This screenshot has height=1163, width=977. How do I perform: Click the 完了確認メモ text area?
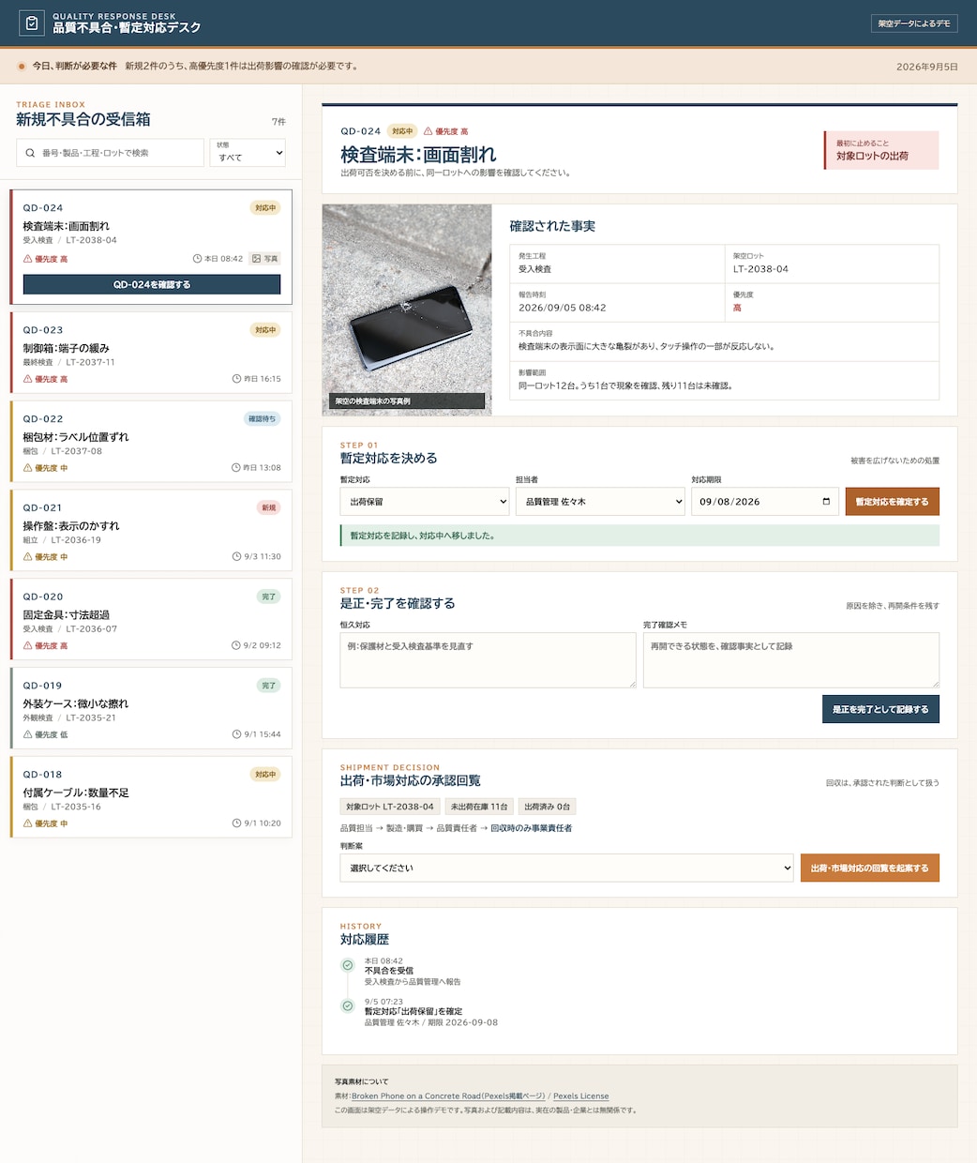coord(791,660)
